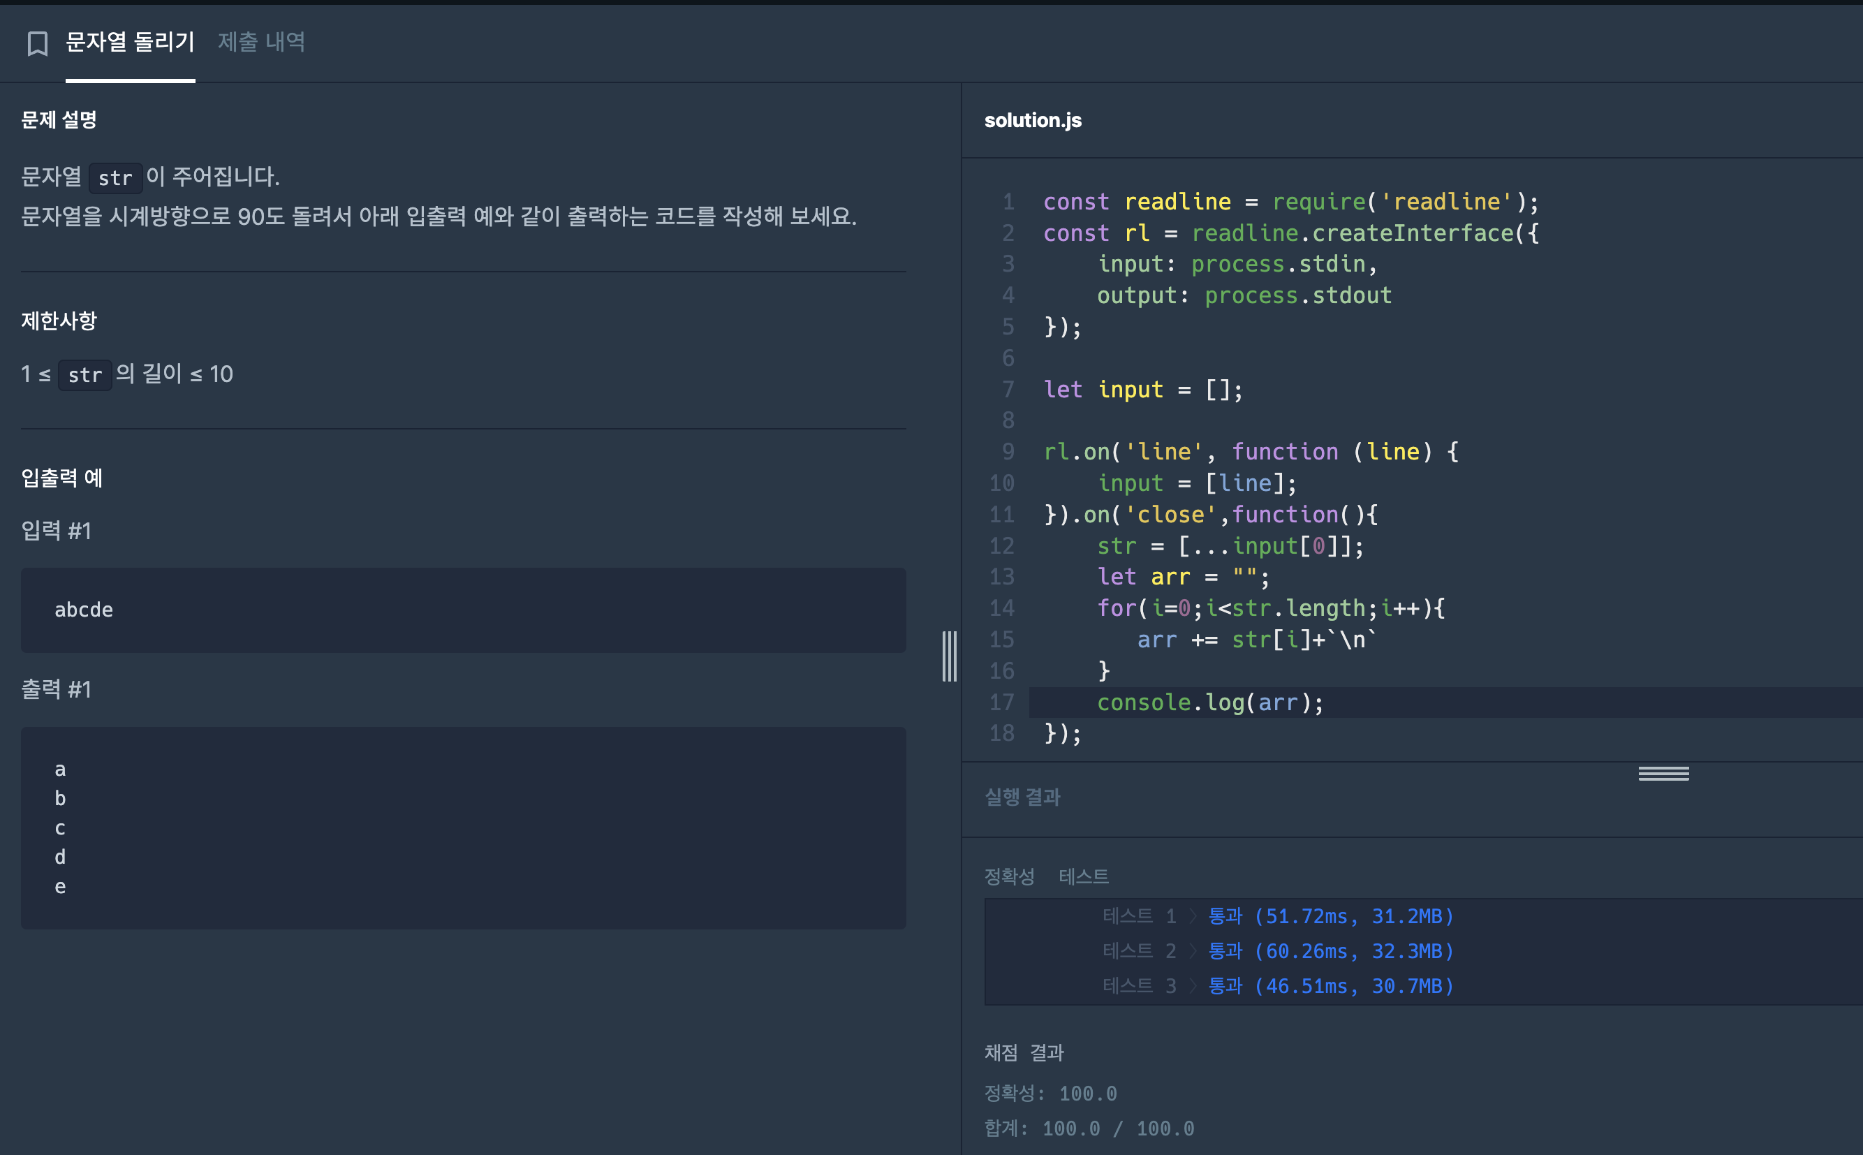Click the rl.on('line') code line
This screenshot has height=1155, width=1863.
(x=1251, y=452)
